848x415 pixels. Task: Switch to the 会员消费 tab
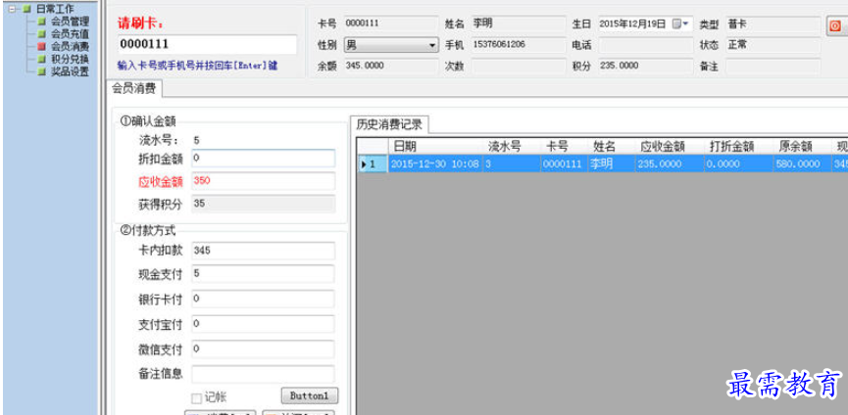[133, 88]
